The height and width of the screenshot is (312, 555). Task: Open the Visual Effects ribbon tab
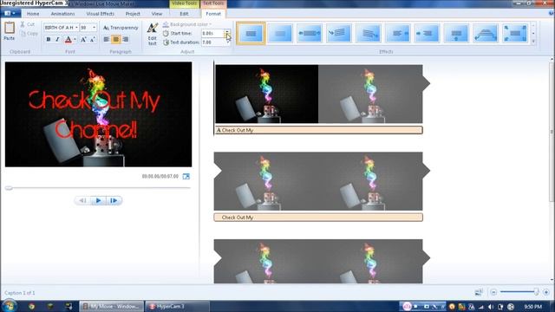click(101, 14)
